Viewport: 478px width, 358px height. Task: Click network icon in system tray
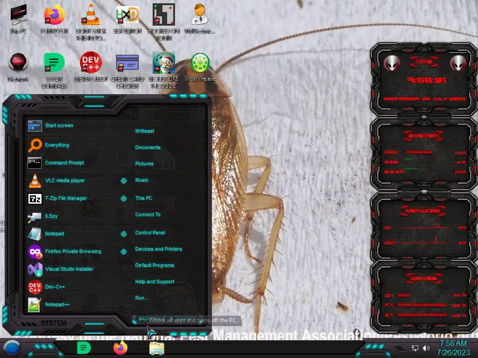tap(415, 348)
